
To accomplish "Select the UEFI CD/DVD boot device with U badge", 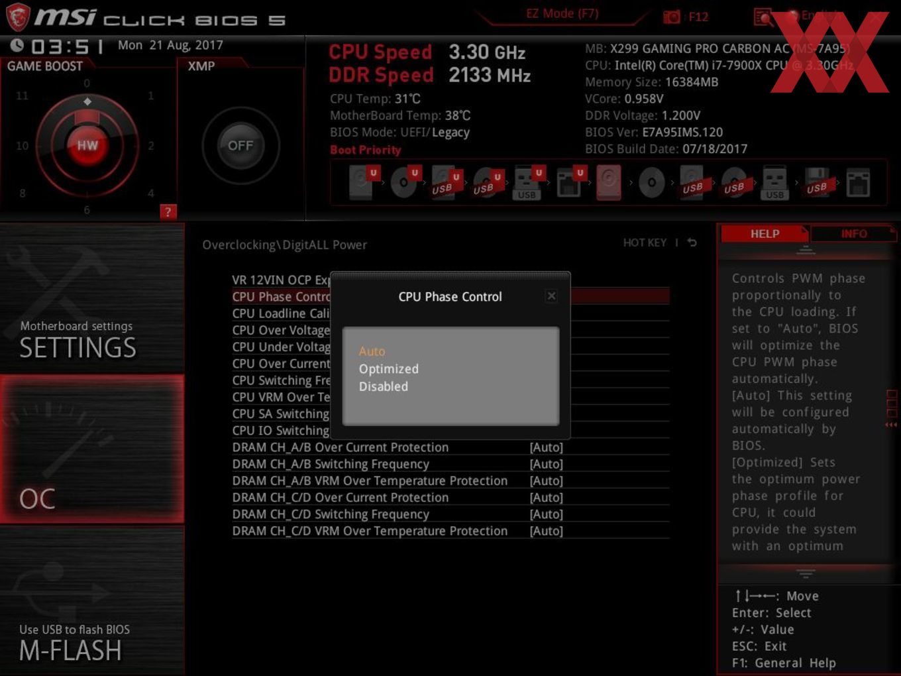I will (x=405, y=182).
